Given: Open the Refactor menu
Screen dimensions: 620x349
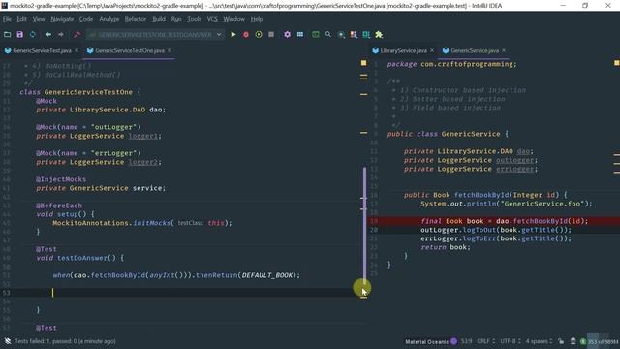Looking at the screenshot, I should click(136, 19).
